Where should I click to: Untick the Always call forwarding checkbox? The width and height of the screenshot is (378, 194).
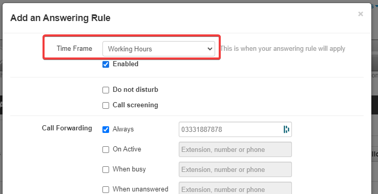(x=106, y=129)
